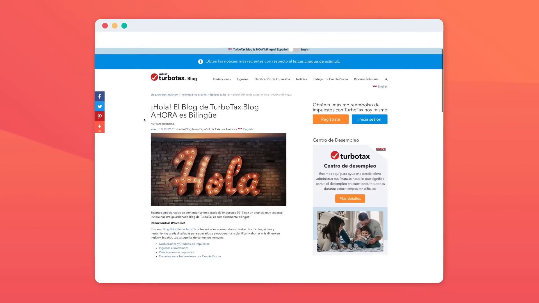Screen dimensions: 539x303
Task: Click the page vertical scrollbar
Action: click(x=442, y=81)
